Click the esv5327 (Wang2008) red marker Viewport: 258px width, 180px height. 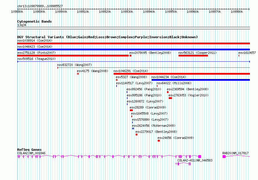click(x=117, y=80)
